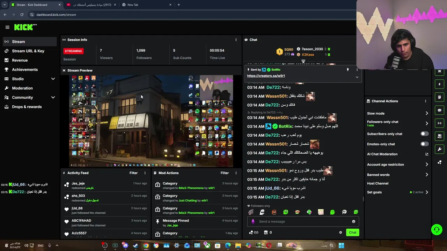Open the green support headset button

(437, 229)
